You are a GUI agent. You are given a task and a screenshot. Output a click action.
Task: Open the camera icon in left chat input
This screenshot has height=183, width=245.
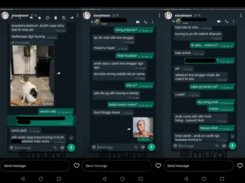click(62, 148)
